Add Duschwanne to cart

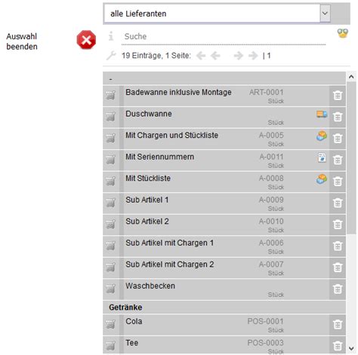pos(110,117)
